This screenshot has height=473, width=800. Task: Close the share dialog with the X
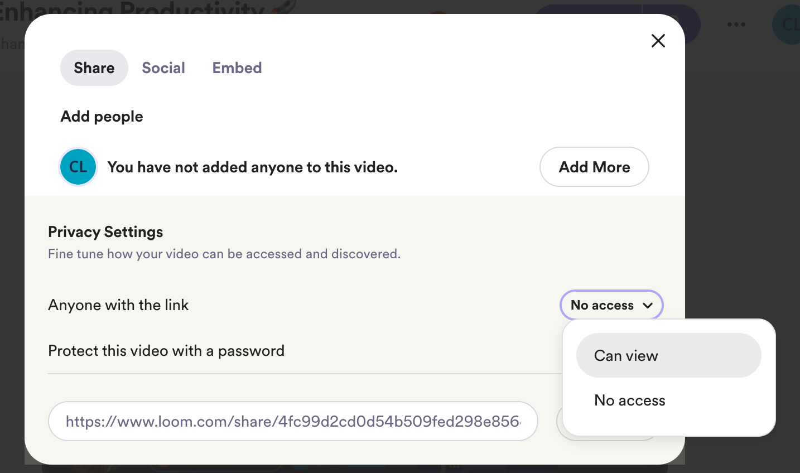pos(658,41)
